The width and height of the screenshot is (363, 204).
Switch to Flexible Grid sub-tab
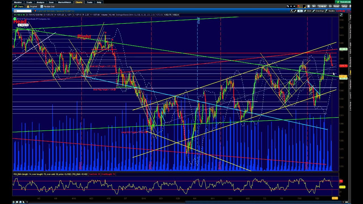click(47, 7)
